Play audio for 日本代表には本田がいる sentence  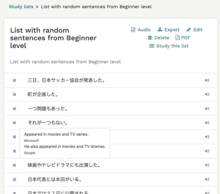click(x=207, y=179)
